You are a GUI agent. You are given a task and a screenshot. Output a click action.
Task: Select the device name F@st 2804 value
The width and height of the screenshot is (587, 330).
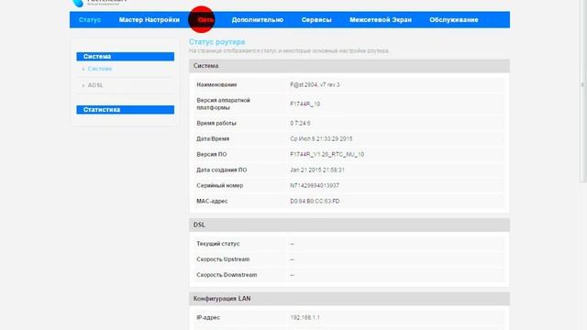[315, 85]
